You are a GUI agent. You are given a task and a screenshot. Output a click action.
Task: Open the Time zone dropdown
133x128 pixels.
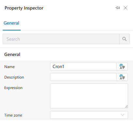pos(89,115)
